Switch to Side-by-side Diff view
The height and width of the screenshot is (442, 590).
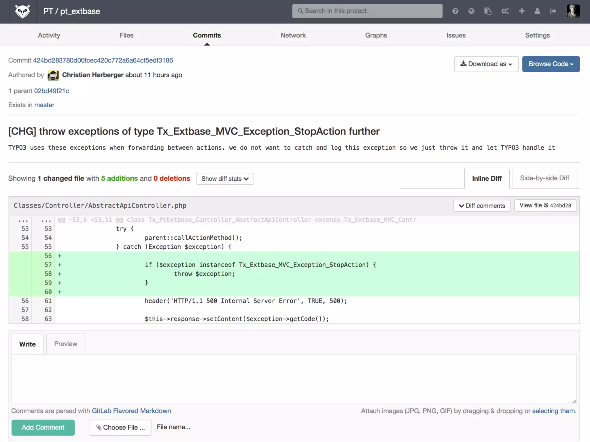click(x=544, y=178)
